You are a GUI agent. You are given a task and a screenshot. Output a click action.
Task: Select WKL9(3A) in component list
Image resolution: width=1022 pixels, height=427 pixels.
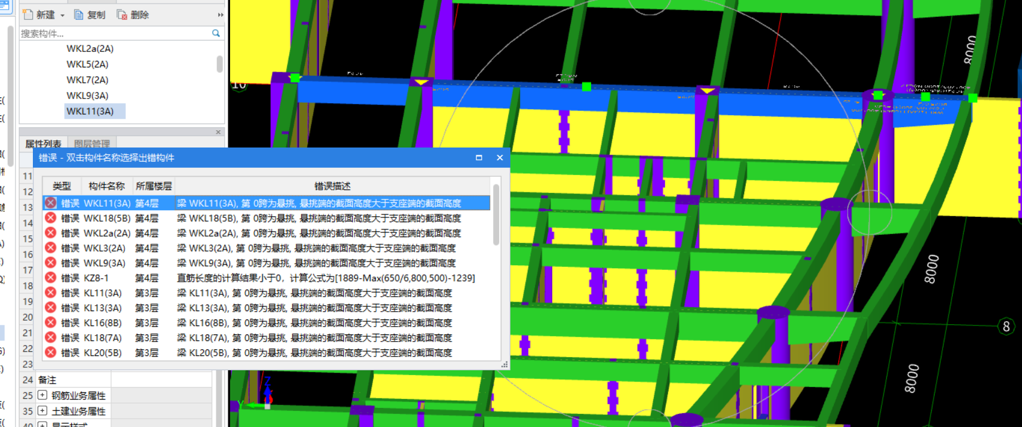click(87, 96)
